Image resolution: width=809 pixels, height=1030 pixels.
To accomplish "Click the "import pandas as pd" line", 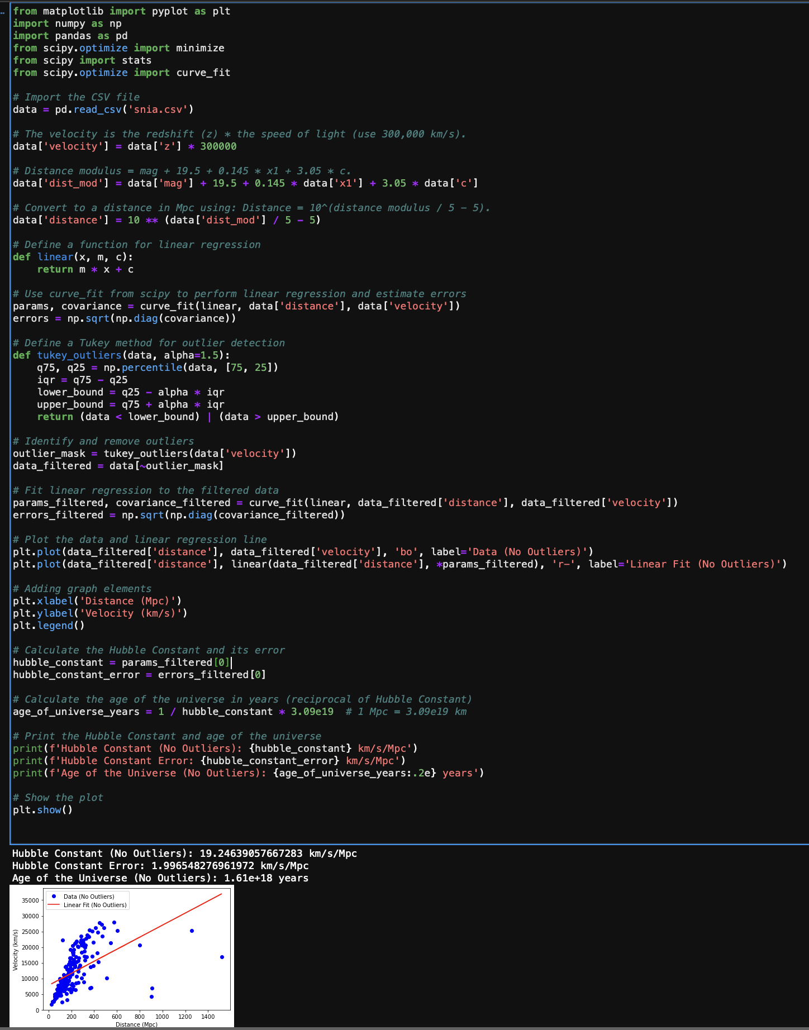I will pyautogui.click(x=70, y=36).
